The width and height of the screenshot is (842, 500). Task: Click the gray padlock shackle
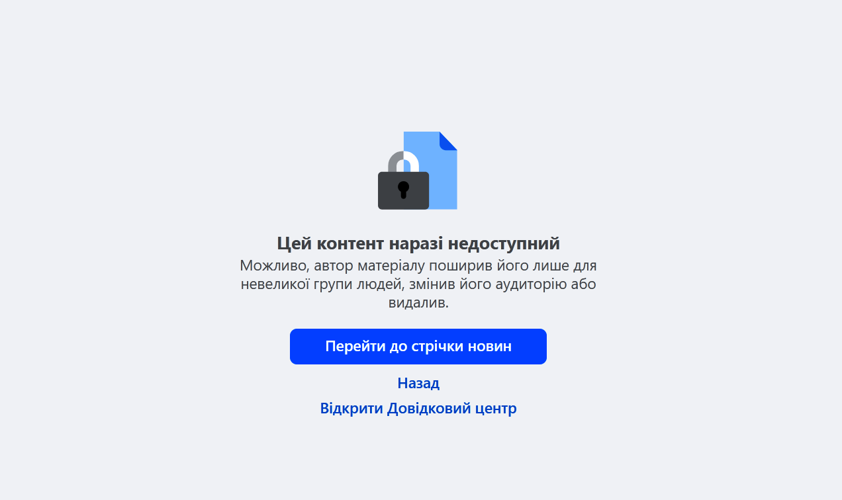[404, 161]
